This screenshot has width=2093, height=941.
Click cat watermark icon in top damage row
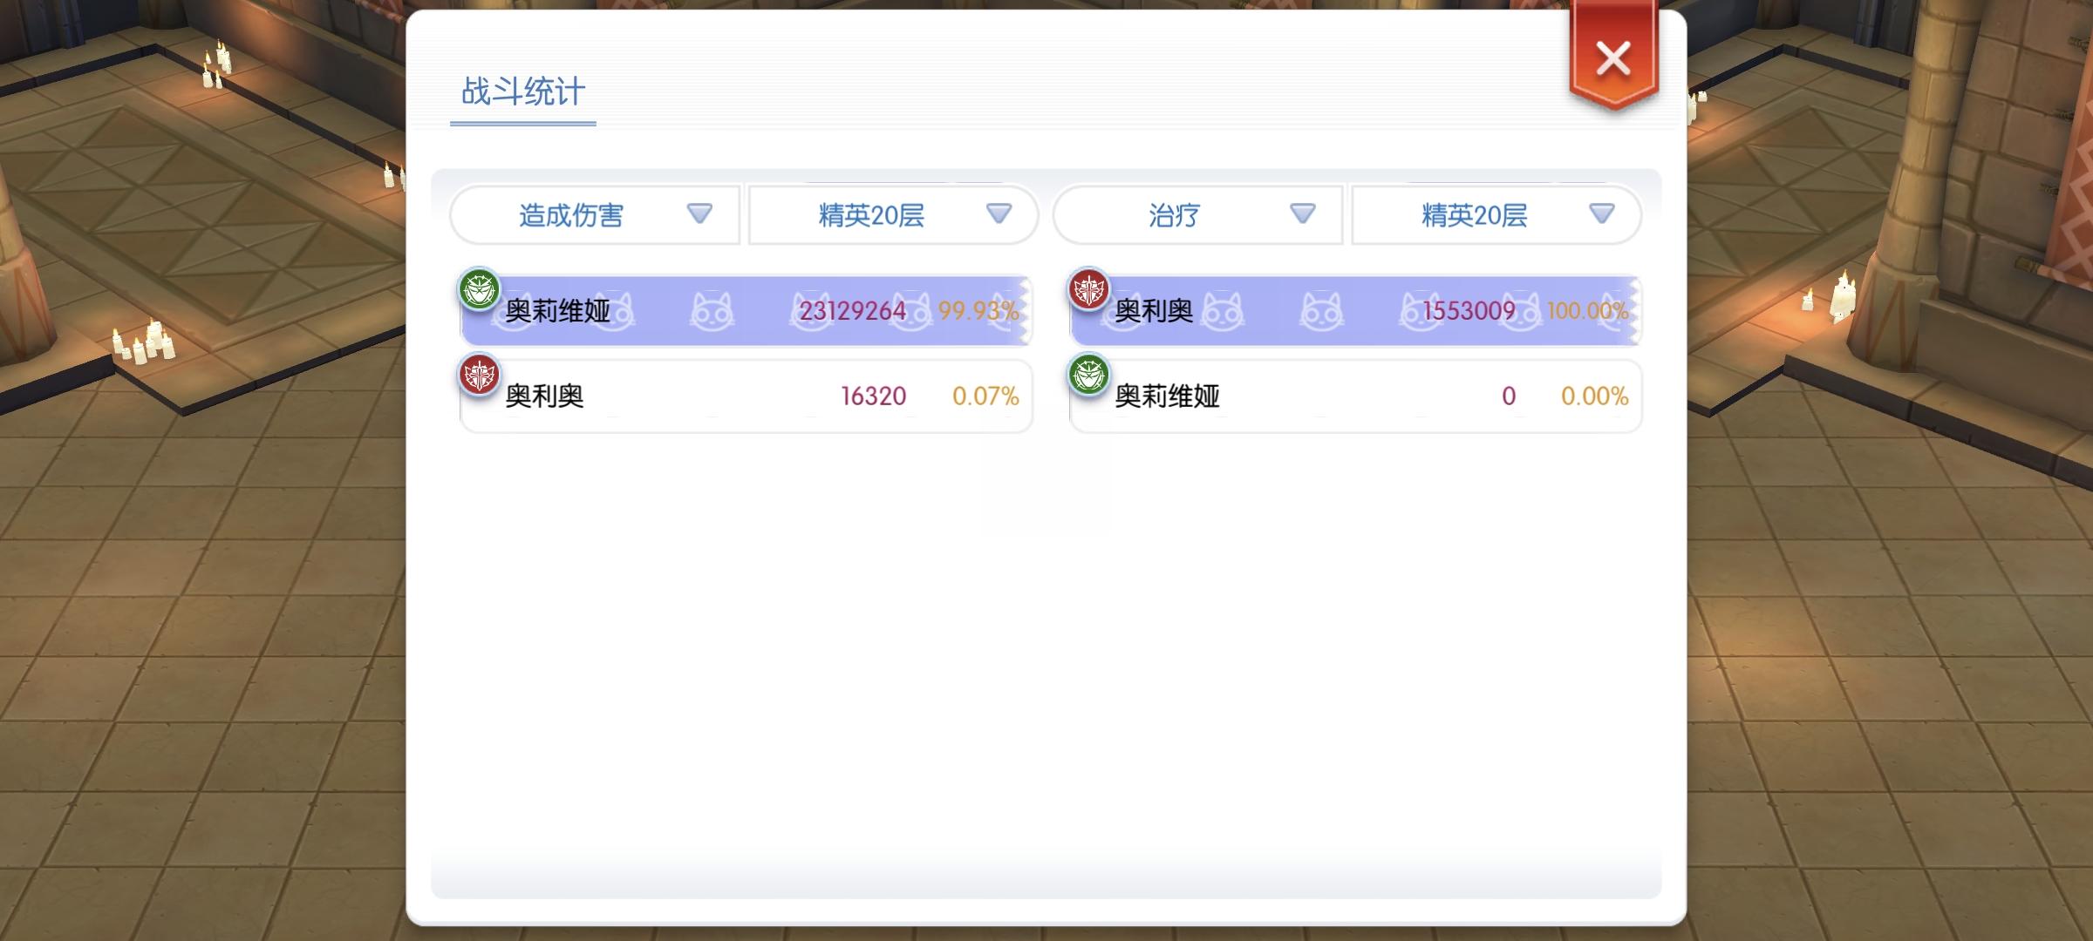[712, 311]
